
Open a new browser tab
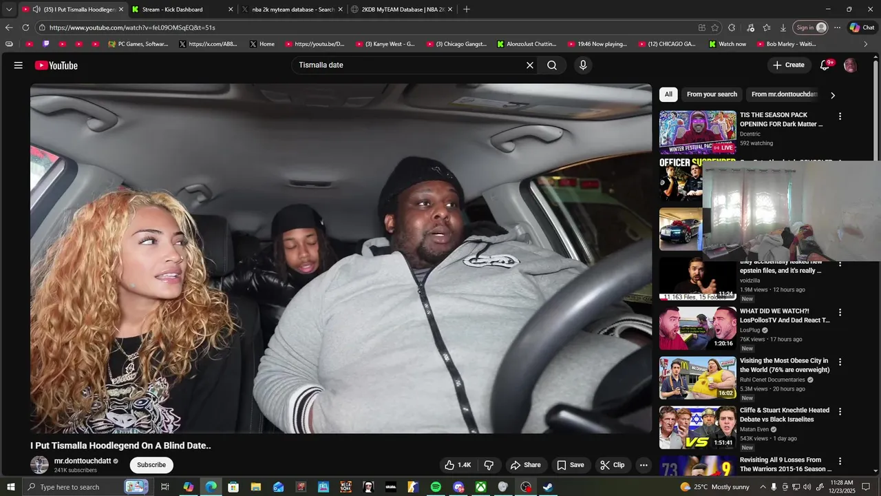click(x=467, y=10)
